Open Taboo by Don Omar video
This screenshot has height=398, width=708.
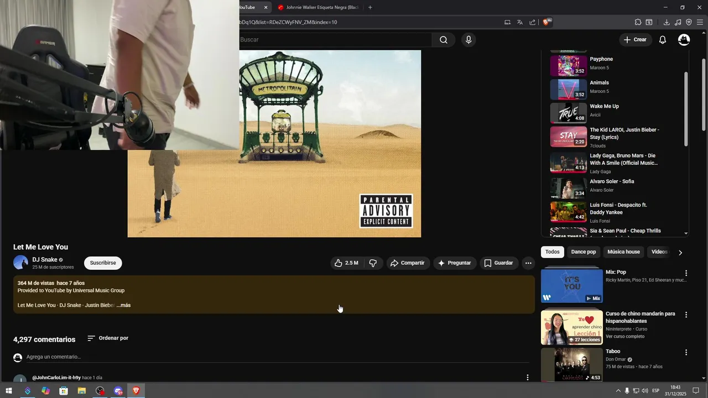pyautogui.click(x=572, y=365)
